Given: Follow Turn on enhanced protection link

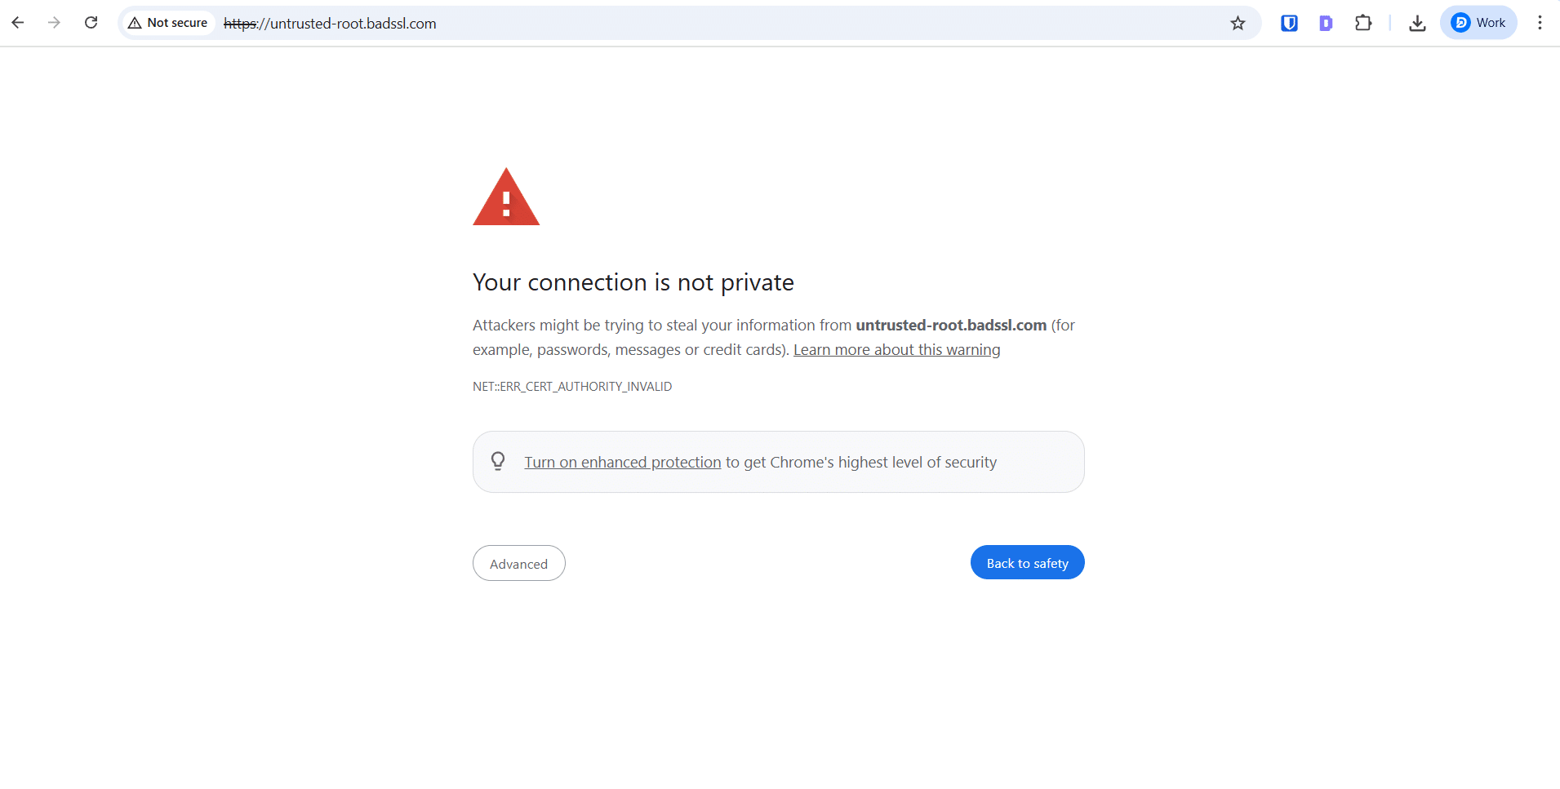Looking at the screenshot, I should pos(623,462).
